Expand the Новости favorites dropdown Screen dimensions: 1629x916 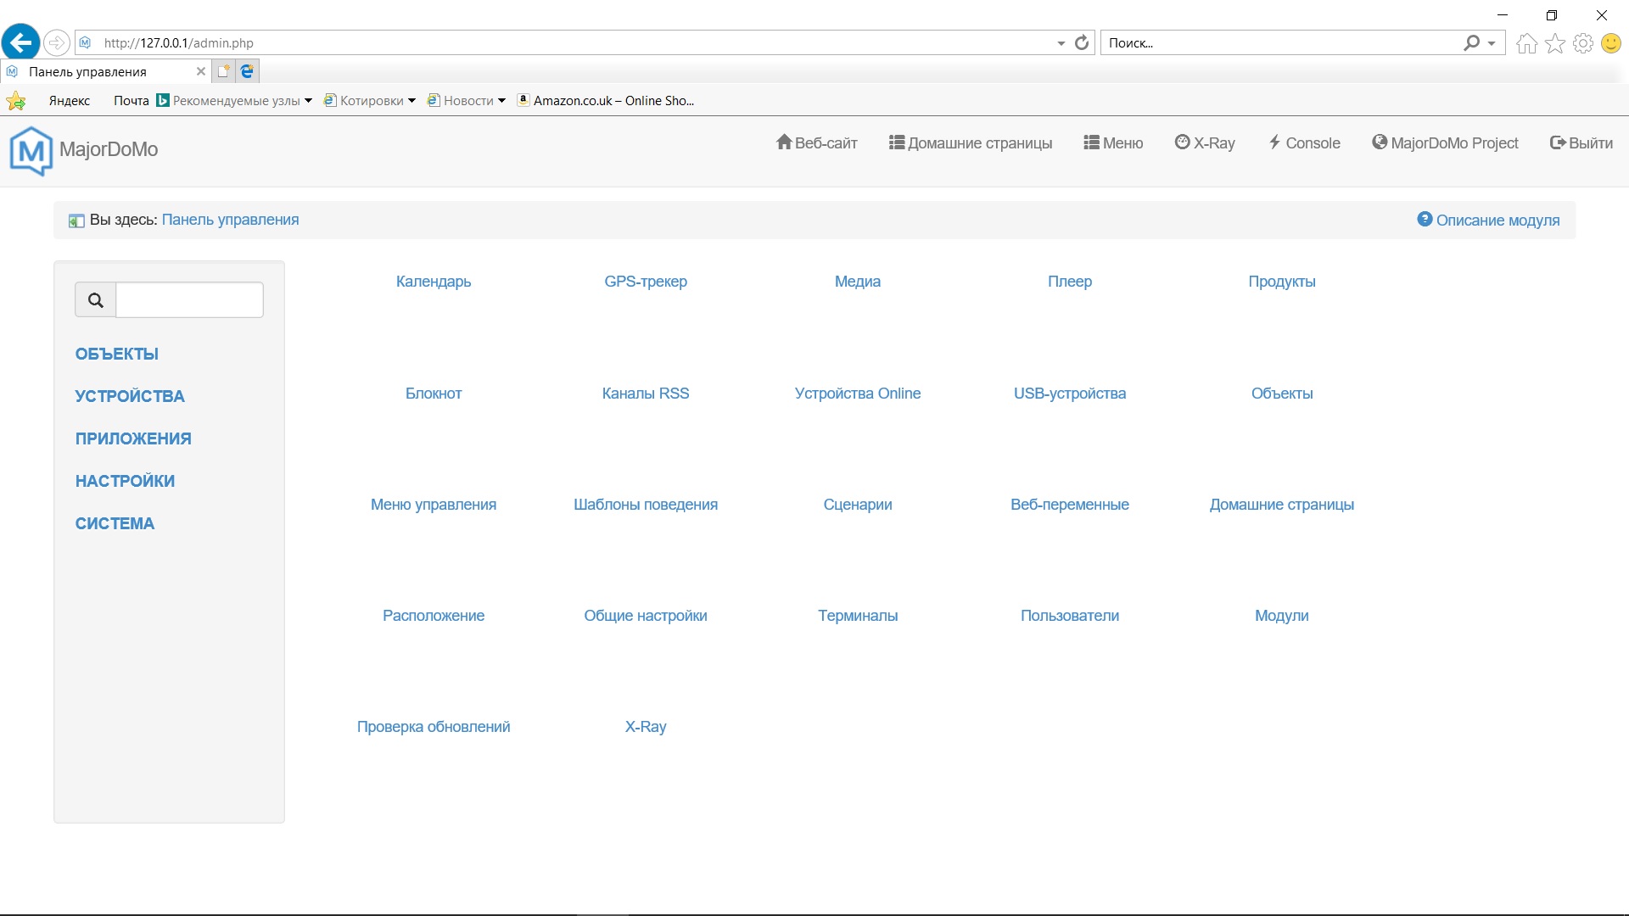pos(501,101)
